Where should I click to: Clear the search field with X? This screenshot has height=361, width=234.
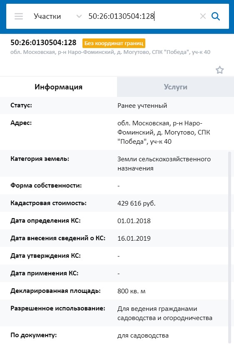point(203,16)
